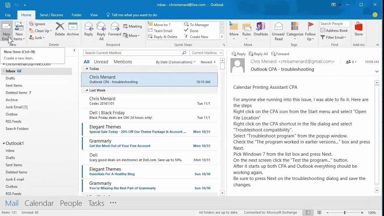Open the Tasks module
This screenshot has height=216, width=384.
96,203
